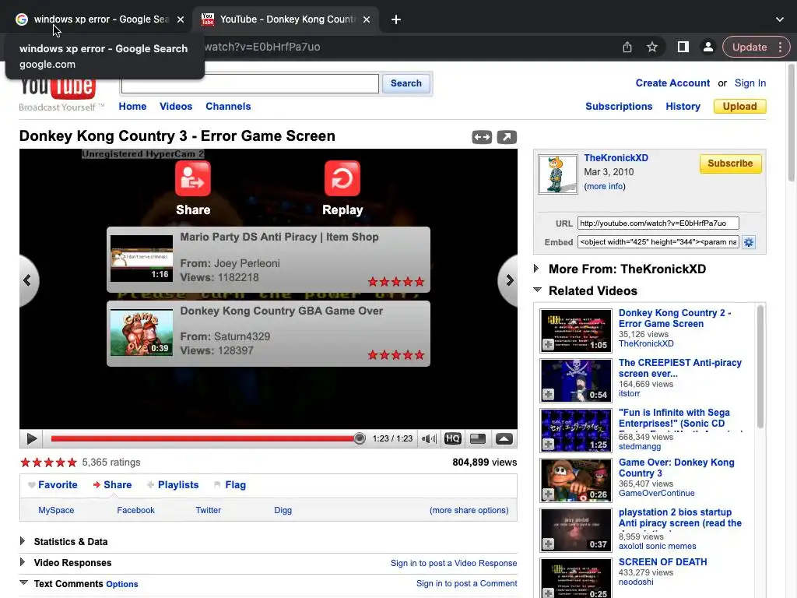The height and width of the screenshot is (598, 797).
Task: Expand Statistics & Data section
Action: (x=23, y=541)
